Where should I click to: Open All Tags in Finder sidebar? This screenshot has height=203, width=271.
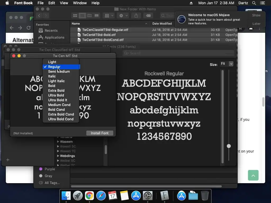click(x=49, y=183)
